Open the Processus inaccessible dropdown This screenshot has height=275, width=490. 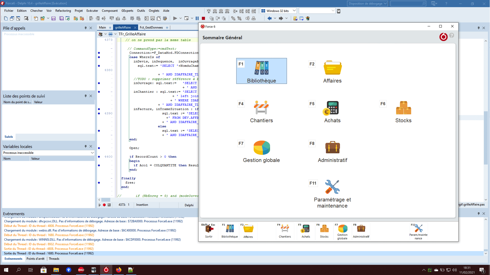(48, 153)
